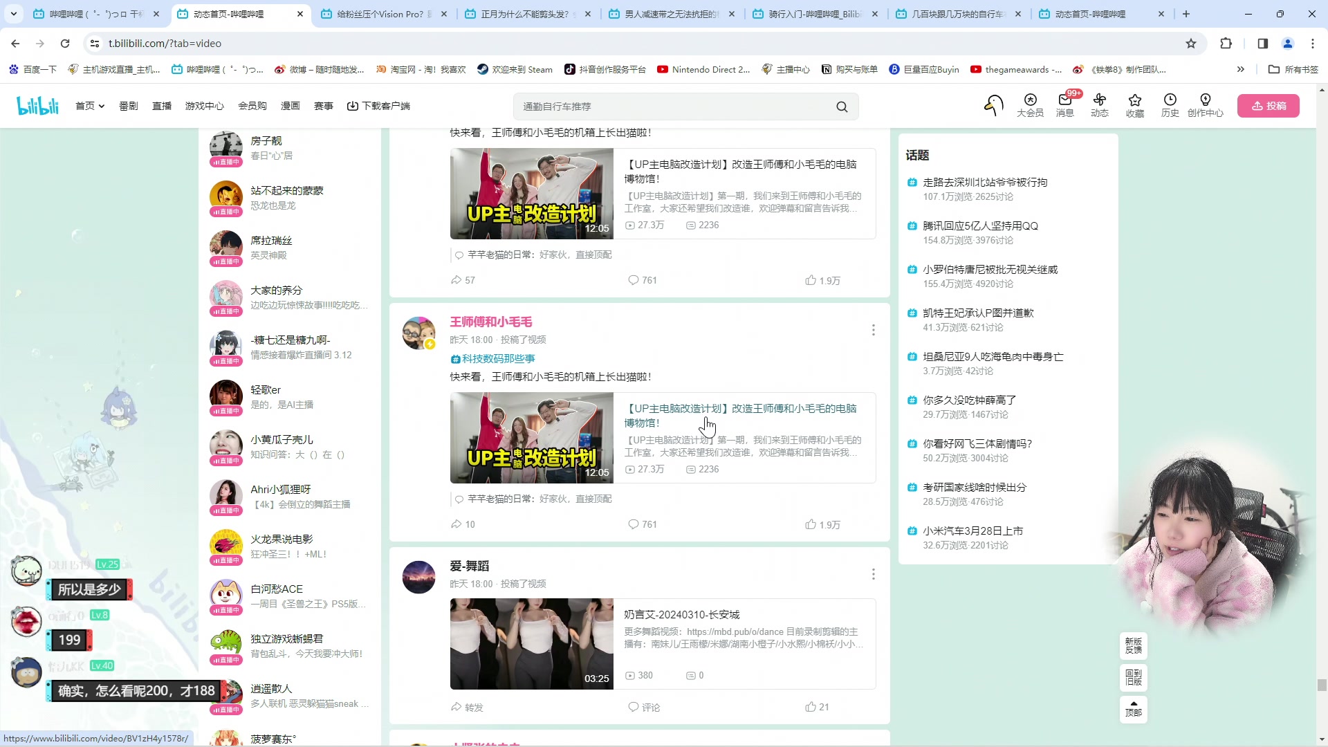Click the 大会员 membership icon
Viewport: 1328px width, 747px height.
(1030, 106)
